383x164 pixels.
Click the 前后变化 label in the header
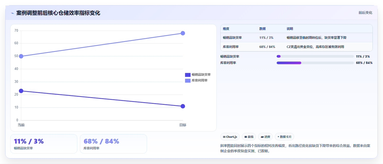point(365,13)
